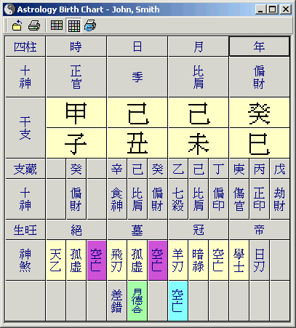Image resolution: width=296 pixels, height=328 pixels.
Task: Select the simple grid view icon
Action: pos(57,25)
